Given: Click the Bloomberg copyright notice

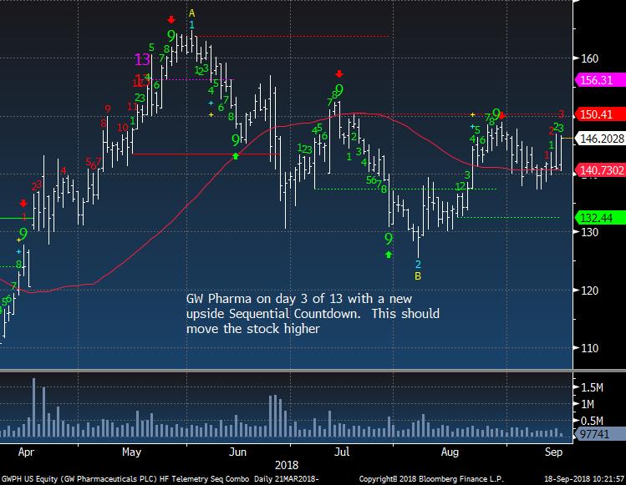Looking at the screenshot, I should point(431,479).
